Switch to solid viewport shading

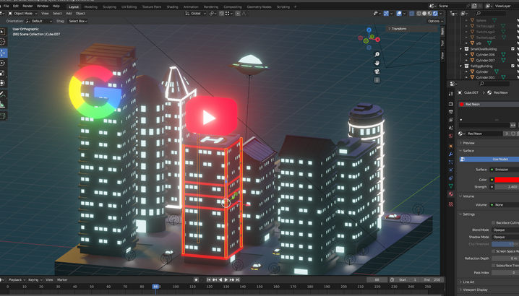pyautogui.click(x=424, y=14)
